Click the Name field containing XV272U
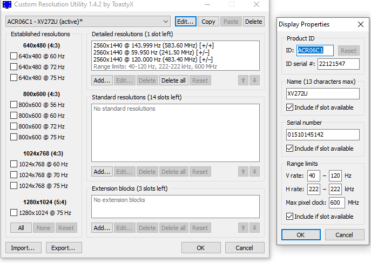Image resolution: width=371 pixels, height=263 pixels. [323, 93]
